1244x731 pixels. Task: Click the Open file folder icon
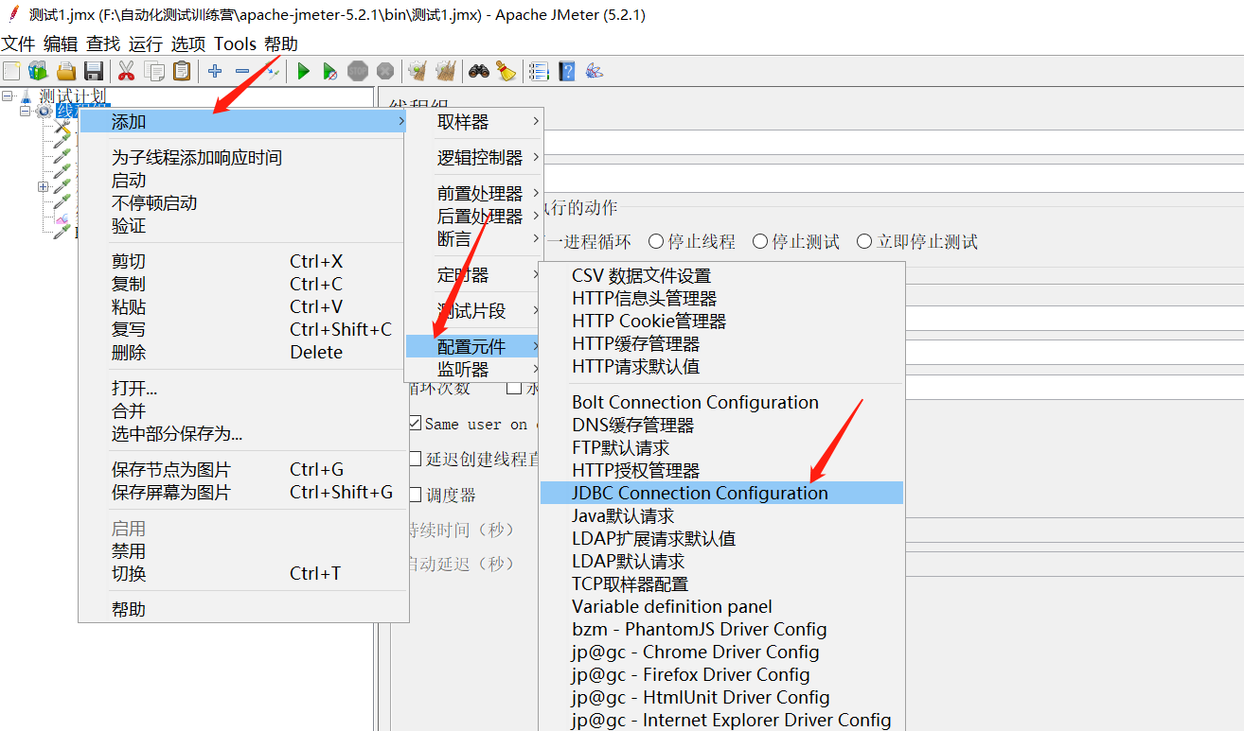point(65,71)
